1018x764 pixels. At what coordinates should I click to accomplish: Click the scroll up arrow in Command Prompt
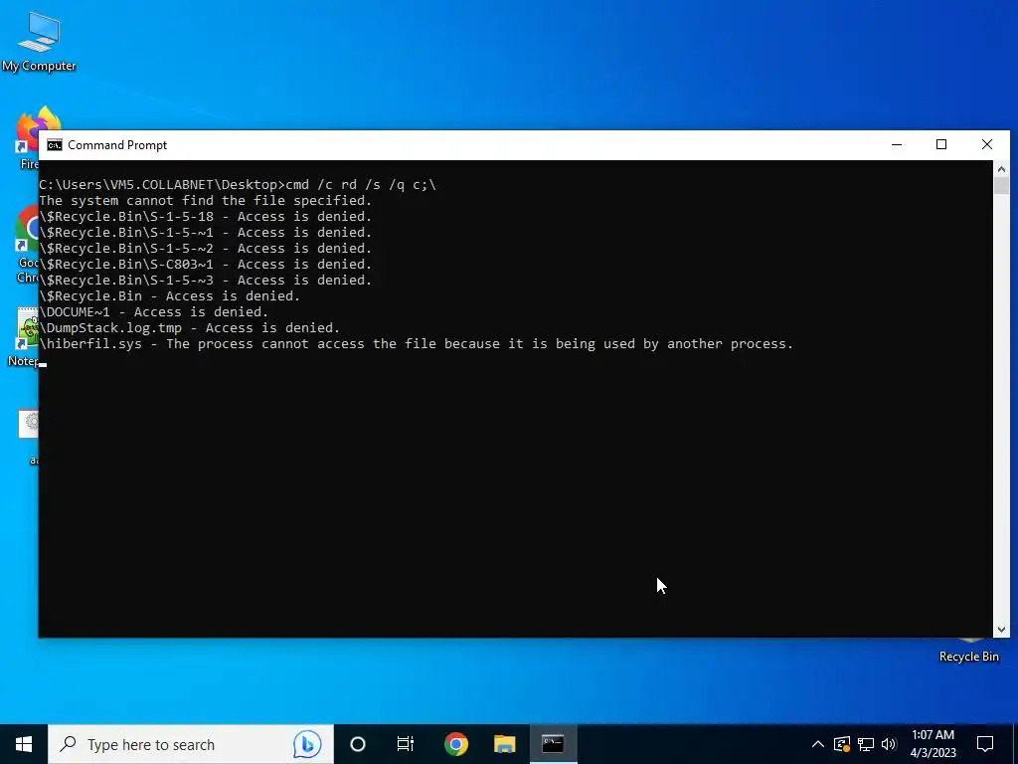coord(1001,169)
